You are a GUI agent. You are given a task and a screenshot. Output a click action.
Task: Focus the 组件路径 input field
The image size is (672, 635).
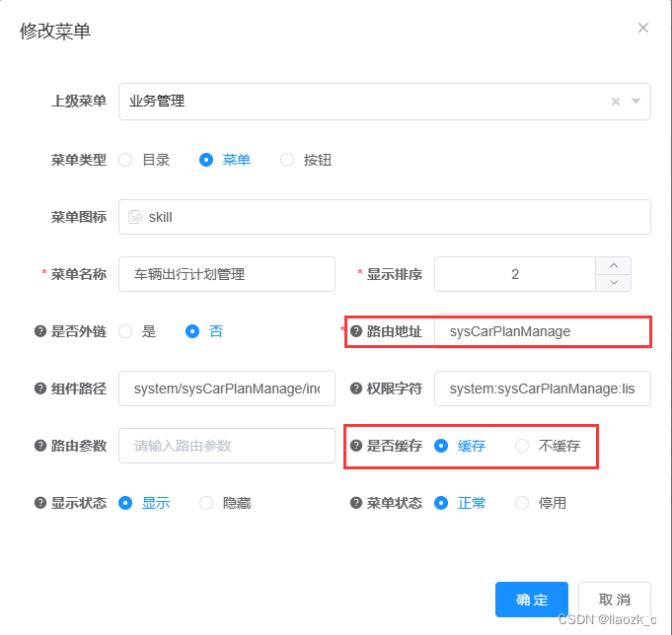227,388
